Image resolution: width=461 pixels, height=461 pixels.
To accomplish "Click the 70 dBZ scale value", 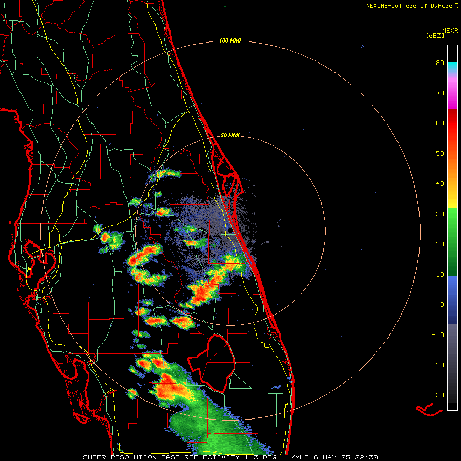I will tap(440, 93).
